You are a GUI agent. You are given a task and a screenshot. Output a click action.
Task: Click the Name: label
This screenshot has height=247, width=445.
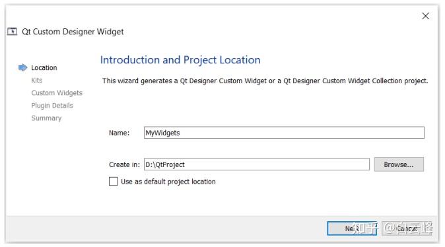click(119, 133)
